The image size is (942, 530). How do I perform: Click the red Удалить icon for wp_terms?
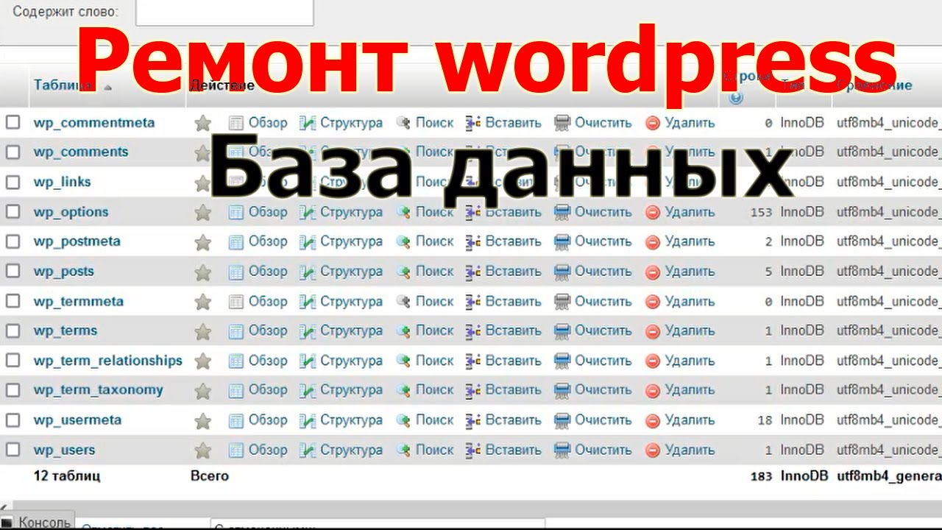(653, 331)
